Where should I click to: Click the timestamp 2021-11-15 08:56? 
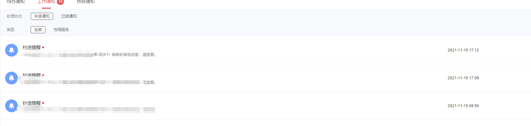[463, 106]
